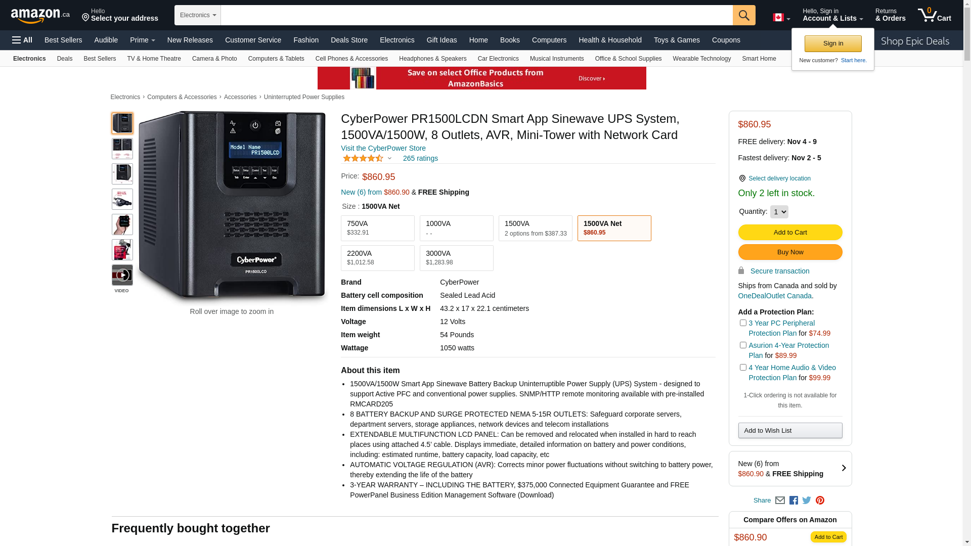Visit the CyberPower Store link

(x=383, y=148)
